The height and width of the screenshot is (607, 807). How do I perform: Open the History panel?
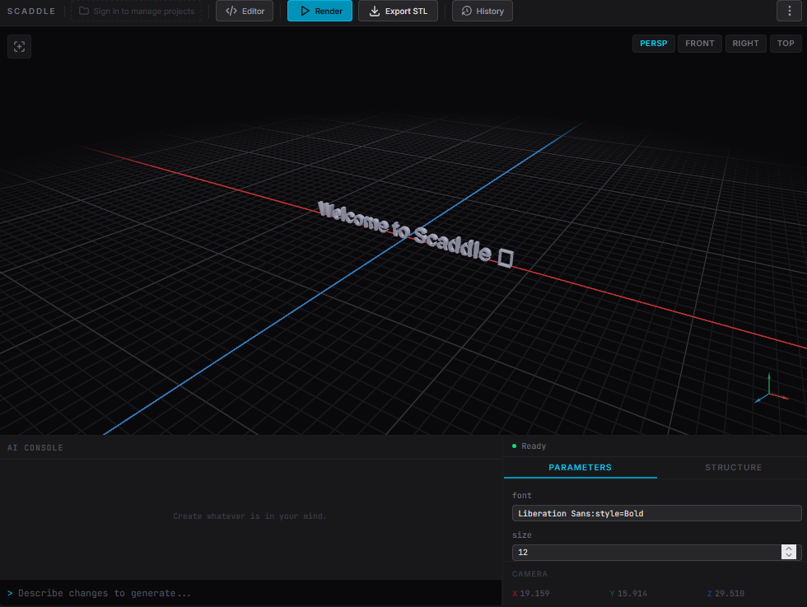(x=483, y=11)
